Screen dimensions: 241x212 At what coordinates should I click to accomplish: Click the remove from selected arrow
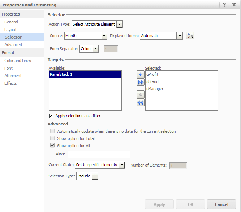[141, 94]
